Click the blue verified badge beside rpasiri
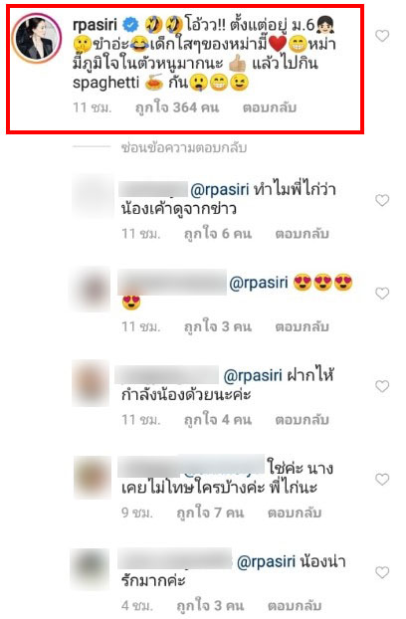Viewport: 406px width, 619px height. 130,25
